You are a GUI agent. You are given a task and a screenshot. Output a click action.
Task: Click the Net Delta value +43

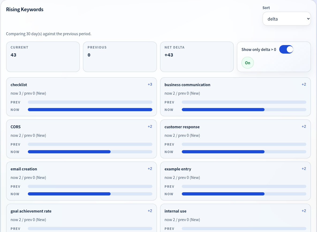pyautogui.click(x=169, y=55)
